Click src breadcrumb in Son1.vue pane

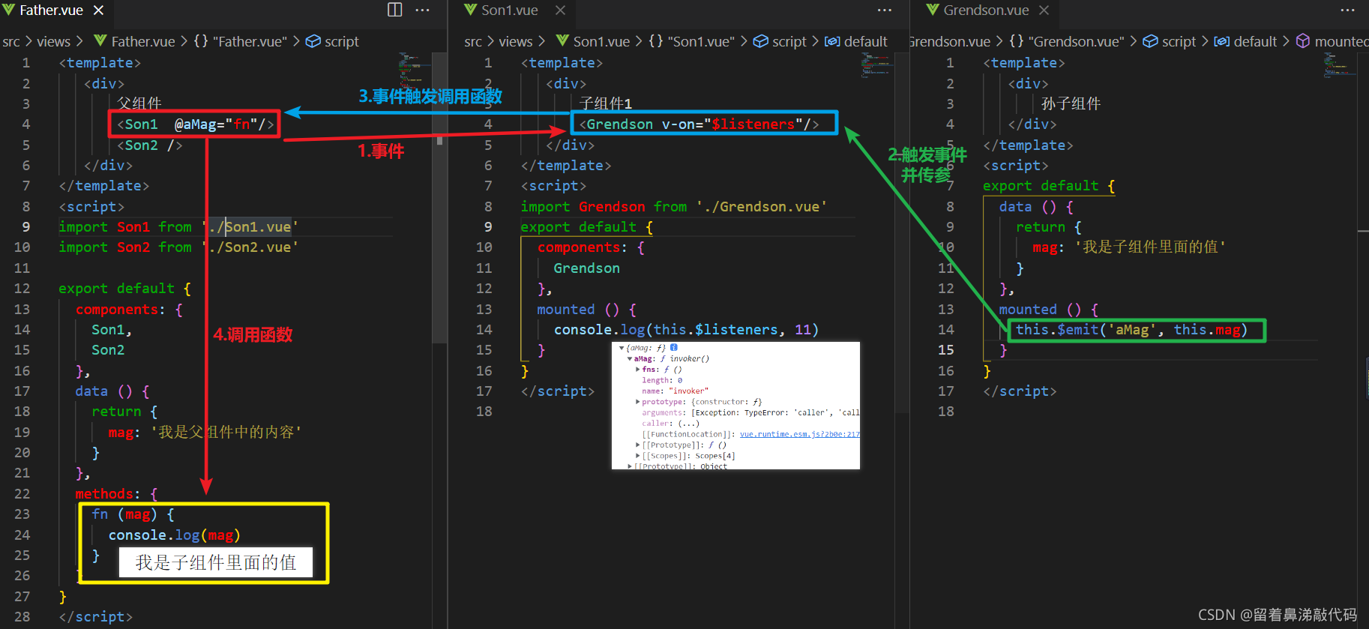click(x=473, y=42)
